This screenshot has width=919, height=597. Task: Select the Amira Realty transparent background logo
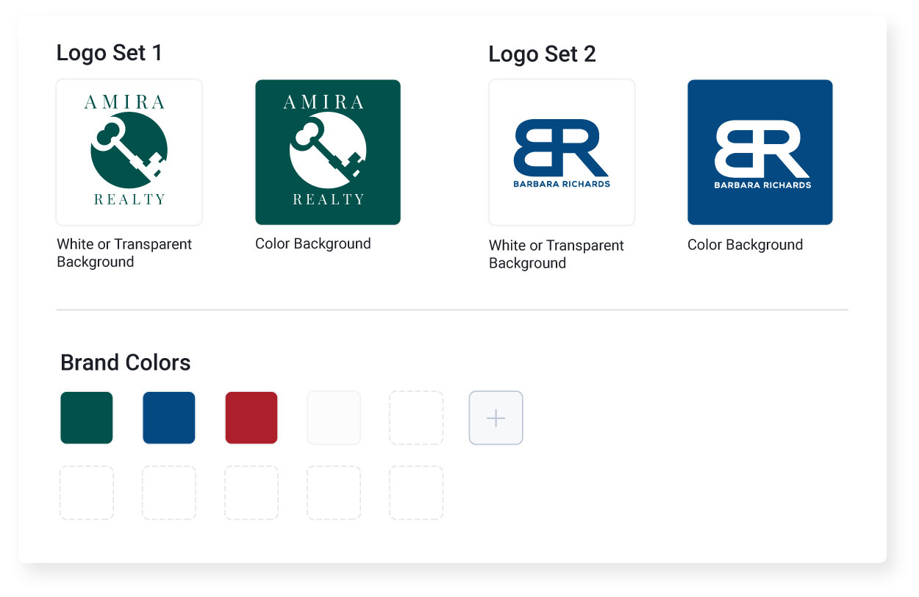coord(129,151)
